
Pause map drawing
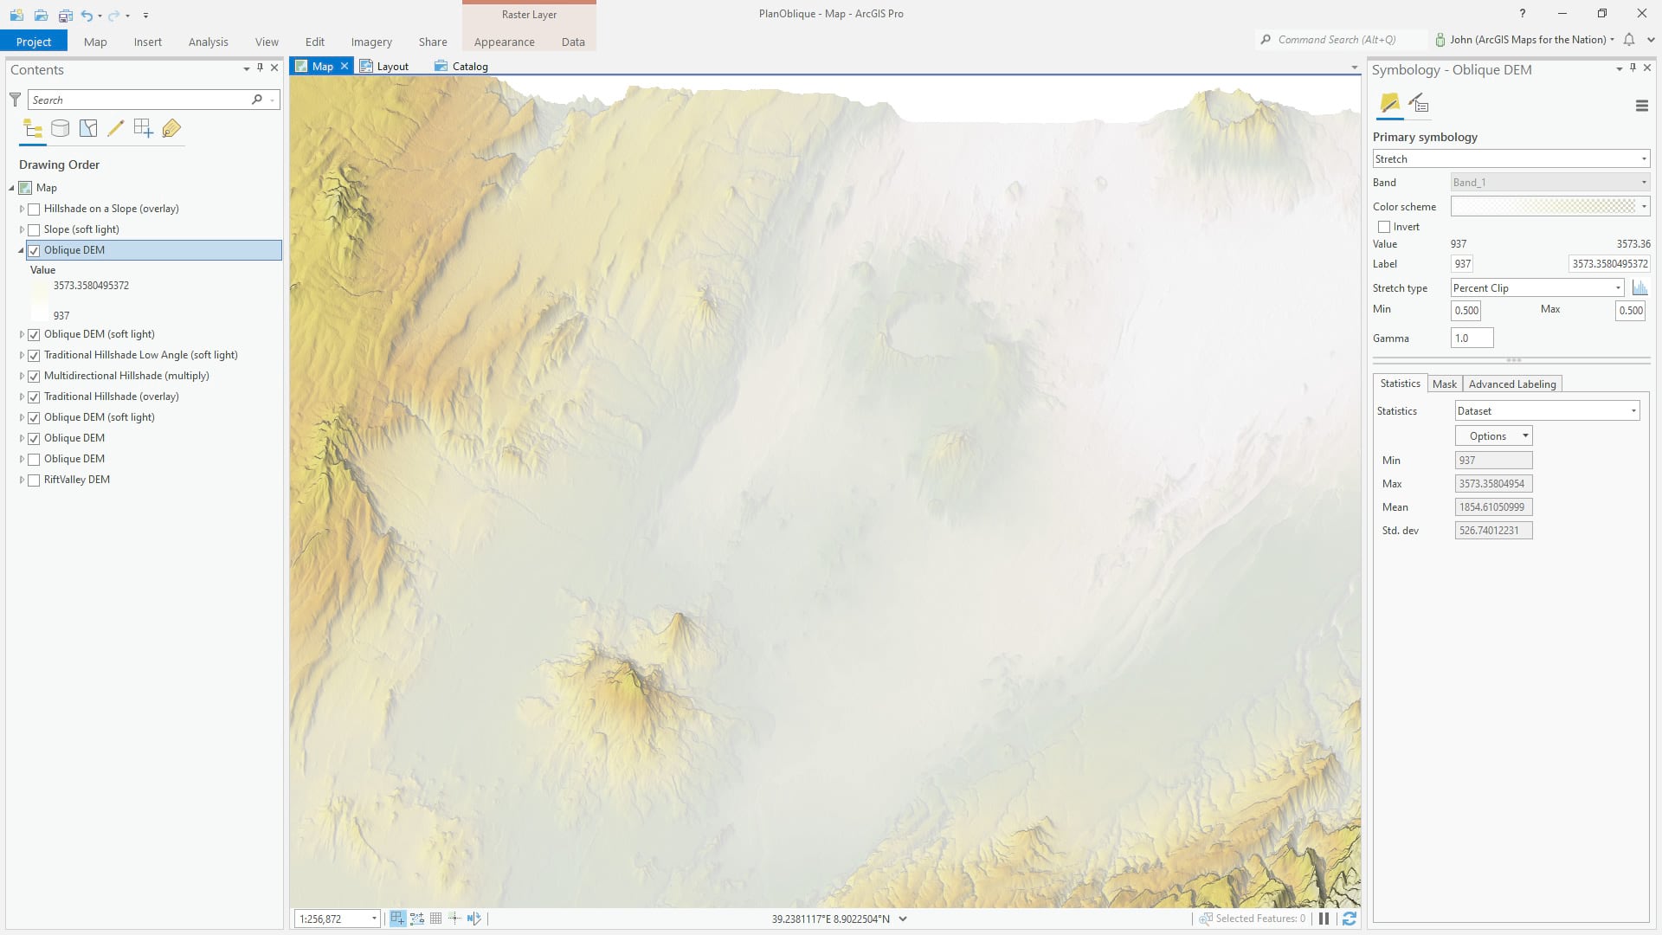click(1324, 919)
